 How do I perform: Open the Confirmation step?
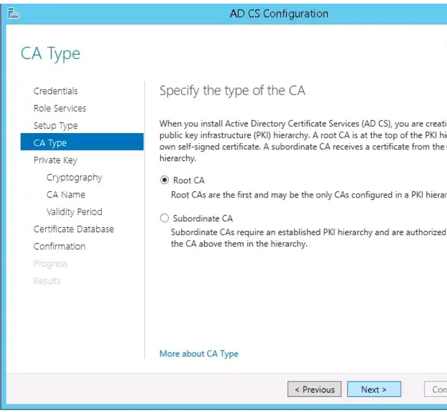[60, 246]
